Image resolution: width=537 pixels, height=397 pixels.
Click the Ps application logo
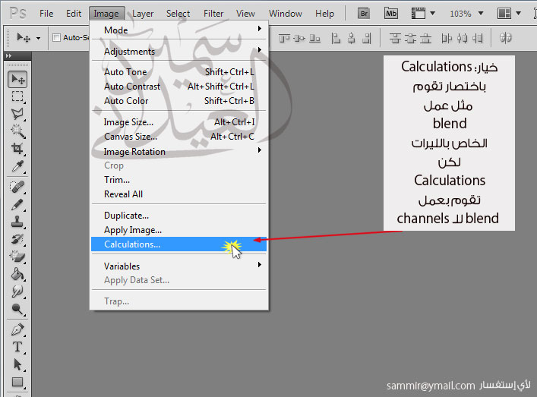point(17,14)
